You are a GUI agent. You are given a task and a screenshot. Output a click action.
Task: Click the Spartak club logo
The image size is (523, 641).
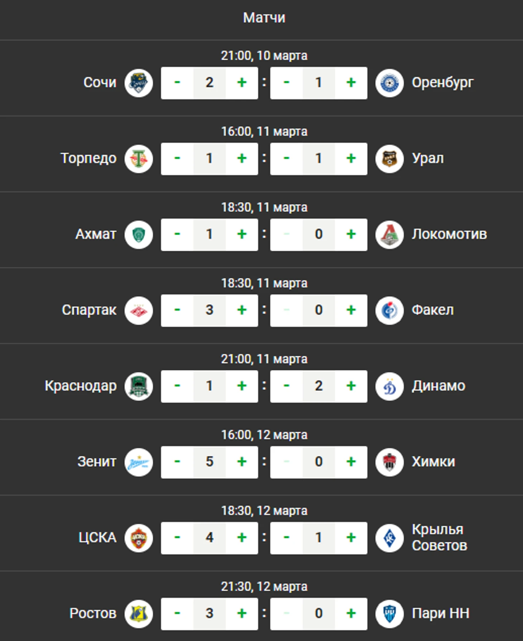point(139,310)
